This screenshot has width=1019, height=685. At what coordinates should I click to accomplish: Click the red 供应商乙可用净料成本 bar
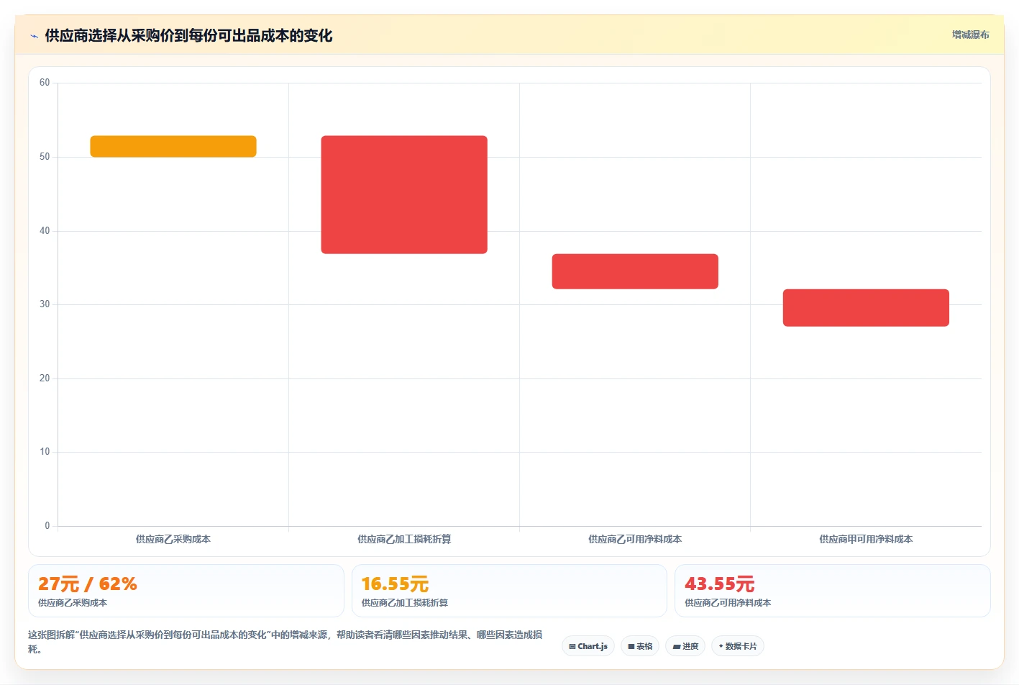pyautogui.click(x=635, y=271)
